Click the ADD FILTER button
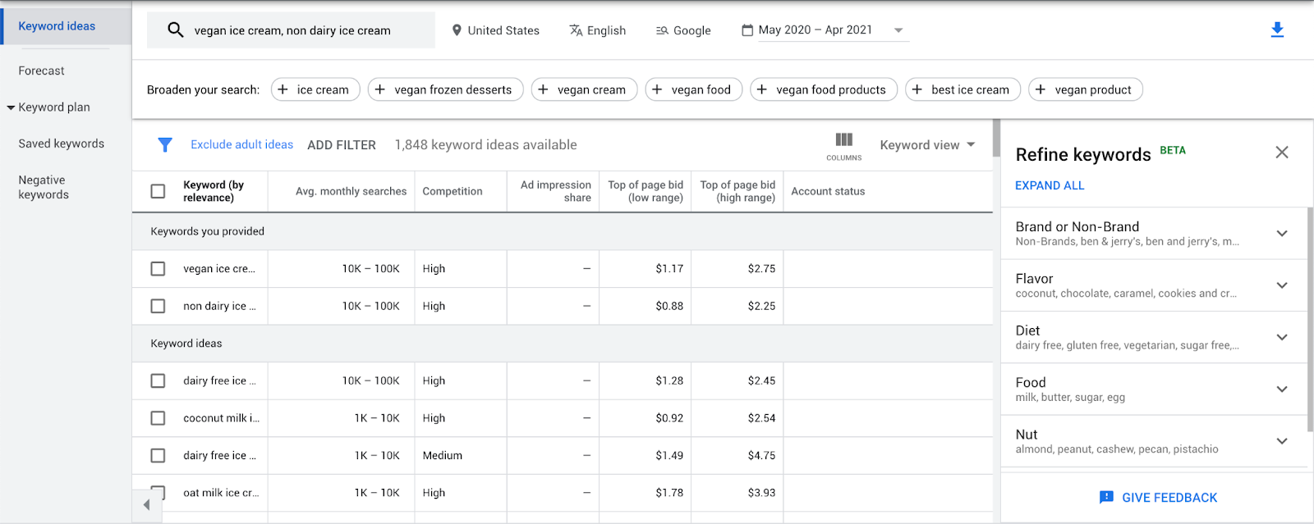The height and width of the screenshot is (524, 1314). [x=342, y=145]
